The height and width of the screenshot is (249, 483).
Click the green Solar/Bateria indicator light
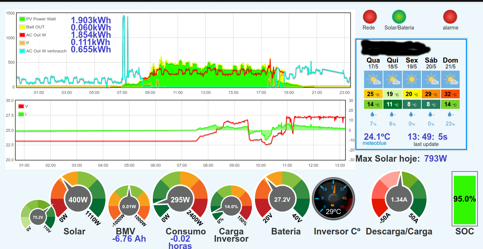click(x=399, y=17)
